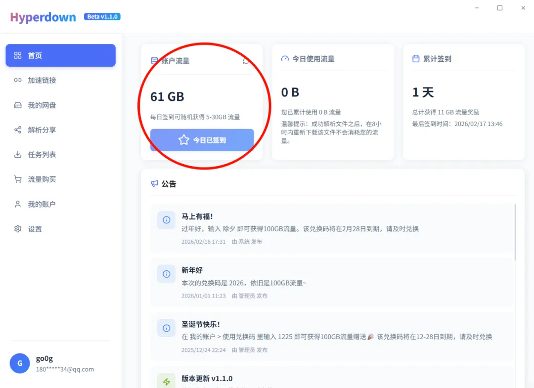Click the Beta v1.1.0 version badge

102,17
